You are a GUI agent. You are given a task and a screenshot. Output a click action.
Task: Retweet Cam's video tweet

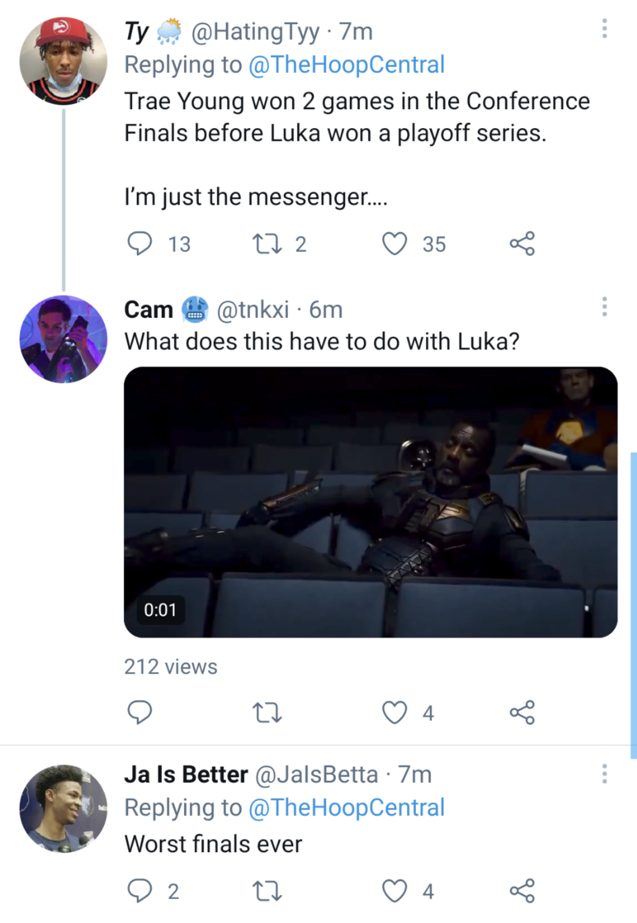267,713
